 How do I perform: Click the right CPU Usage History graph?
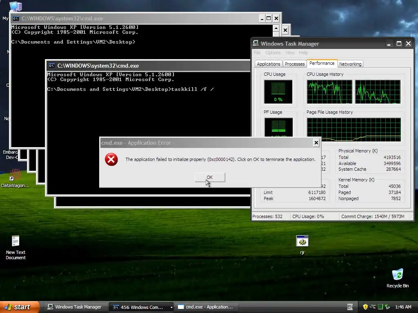coord(378,92)
